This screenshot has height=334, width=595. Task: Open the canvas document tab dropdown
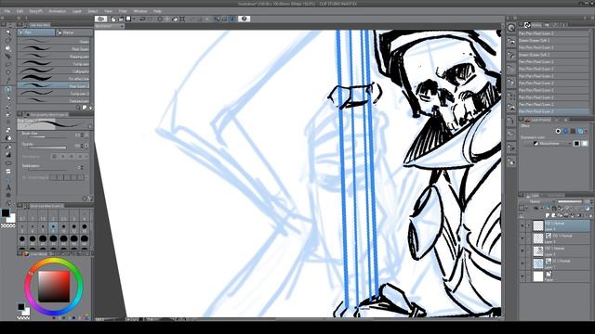coord(122,26)
